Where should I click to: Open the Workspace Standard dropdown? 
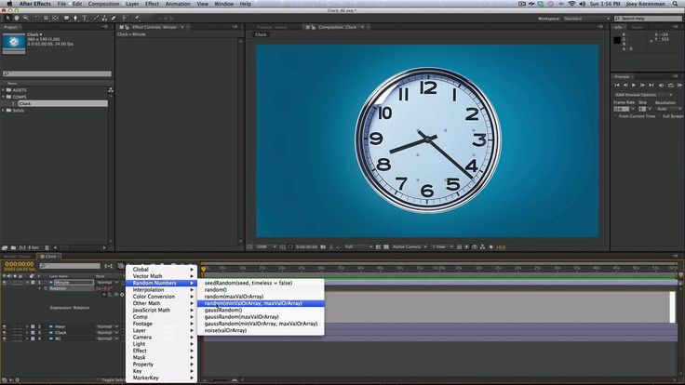586,18
